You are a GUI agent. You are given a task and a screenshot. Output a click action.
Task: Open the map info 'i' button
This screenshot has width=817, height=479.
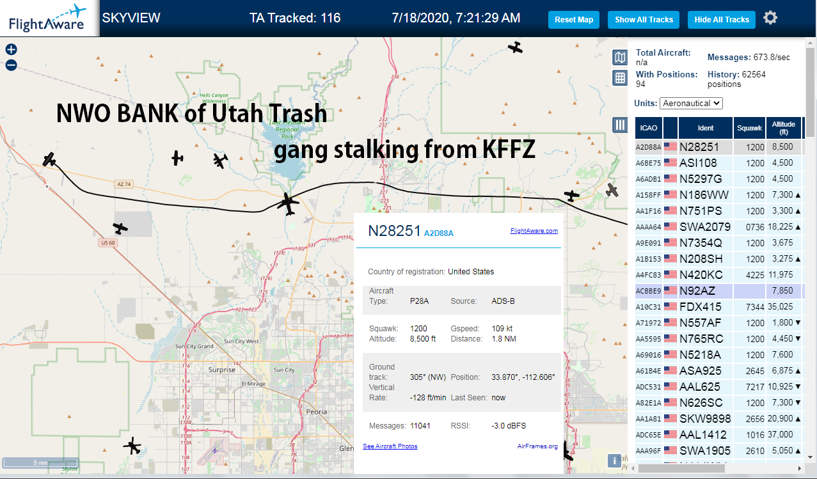coord(615,460)
